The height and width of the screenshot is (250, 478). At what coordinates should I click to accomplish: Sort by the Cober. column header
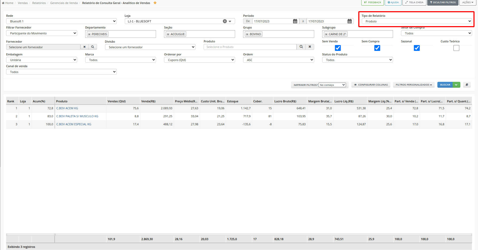(x=263, y=101)
